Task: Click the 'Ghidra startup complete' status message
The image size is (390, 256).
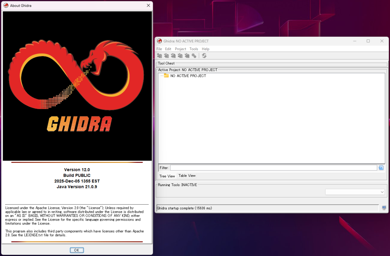Action: [184, 208]
